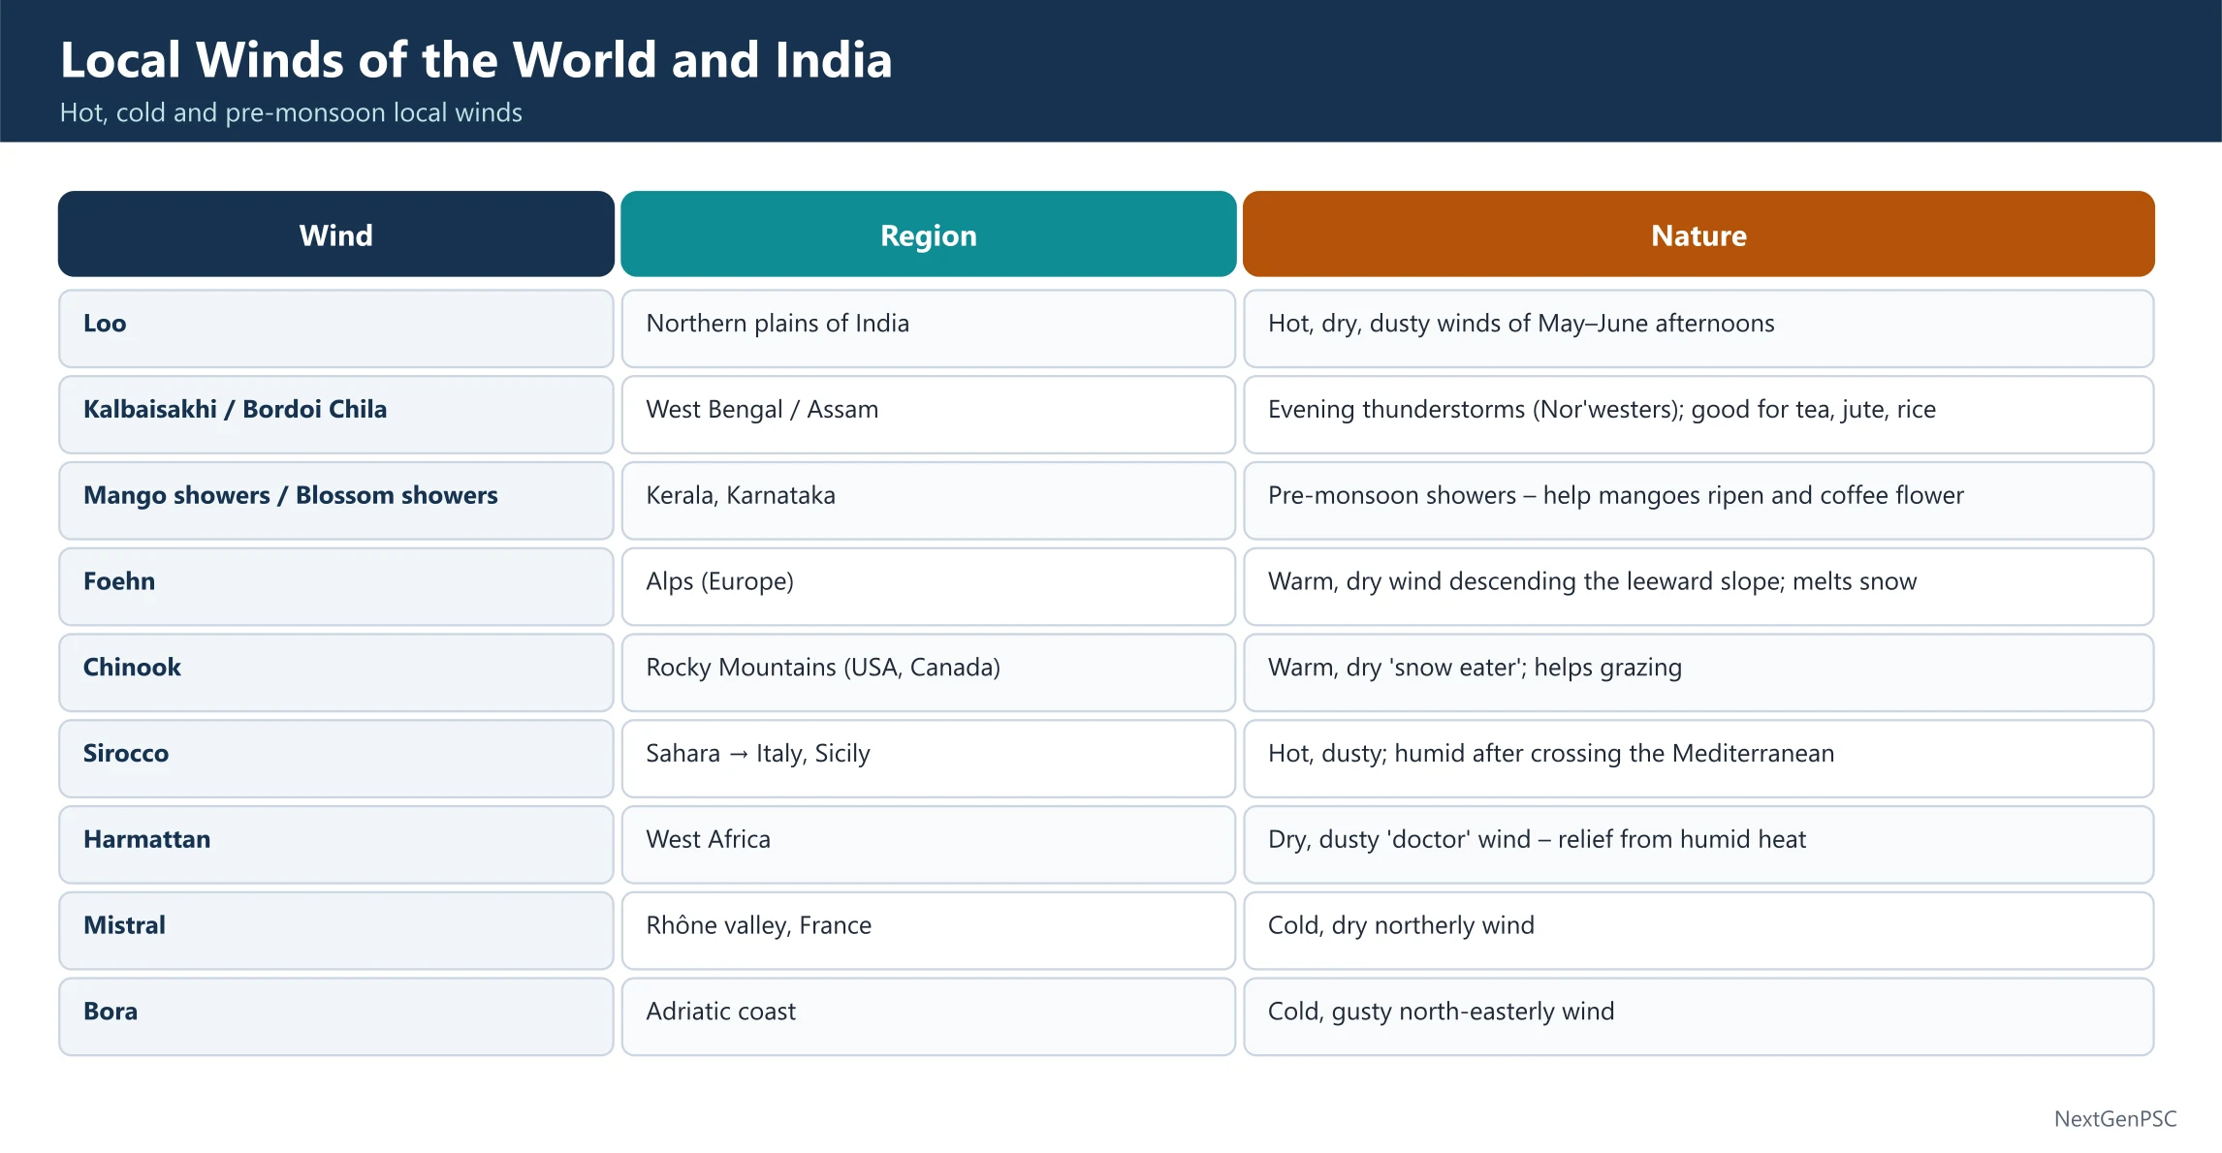This screenshot has height=1153, width=2222.
Task: Click the Rhône valley, France cell
Action: pos(929,931)
